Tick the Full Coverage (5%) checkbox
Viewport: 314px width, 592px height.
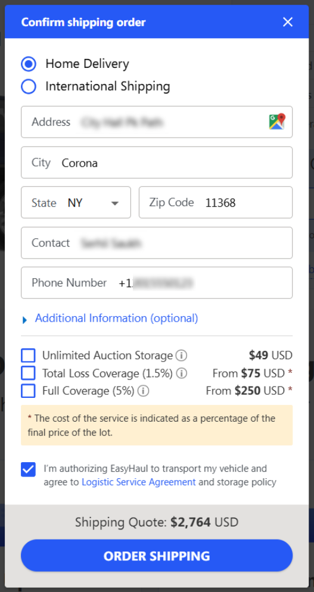point(29,391)
